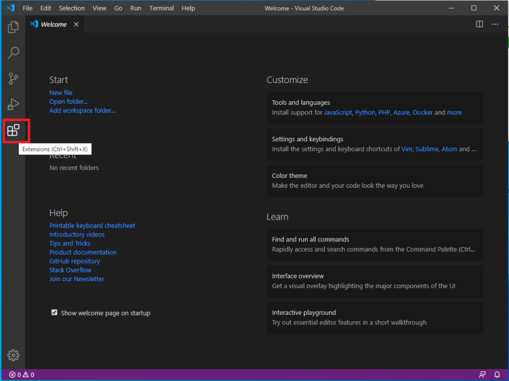The image size is (509, 381).
Task: Click the notifications bell in the status bar
Action: pos(497,375)
